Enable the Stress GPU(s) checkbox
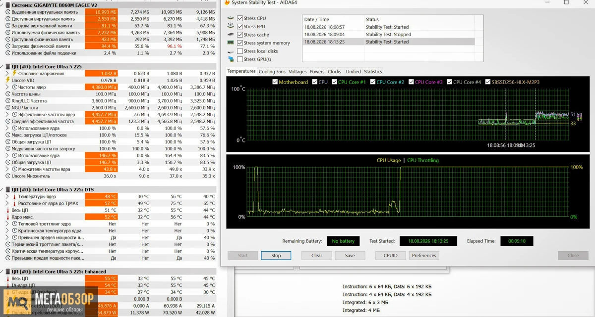The height and width of the screenshot is (317, 595). (x=240, y=59)
